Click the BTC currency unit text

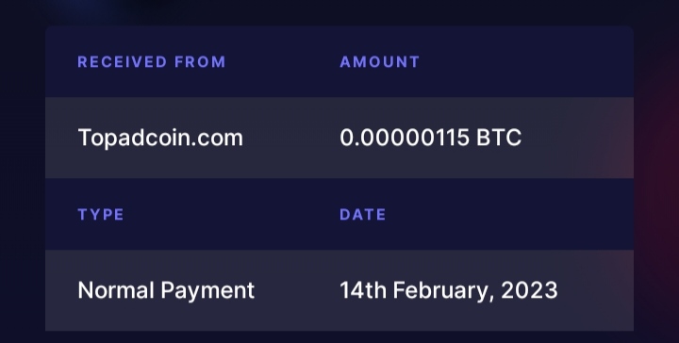point(499,138)
